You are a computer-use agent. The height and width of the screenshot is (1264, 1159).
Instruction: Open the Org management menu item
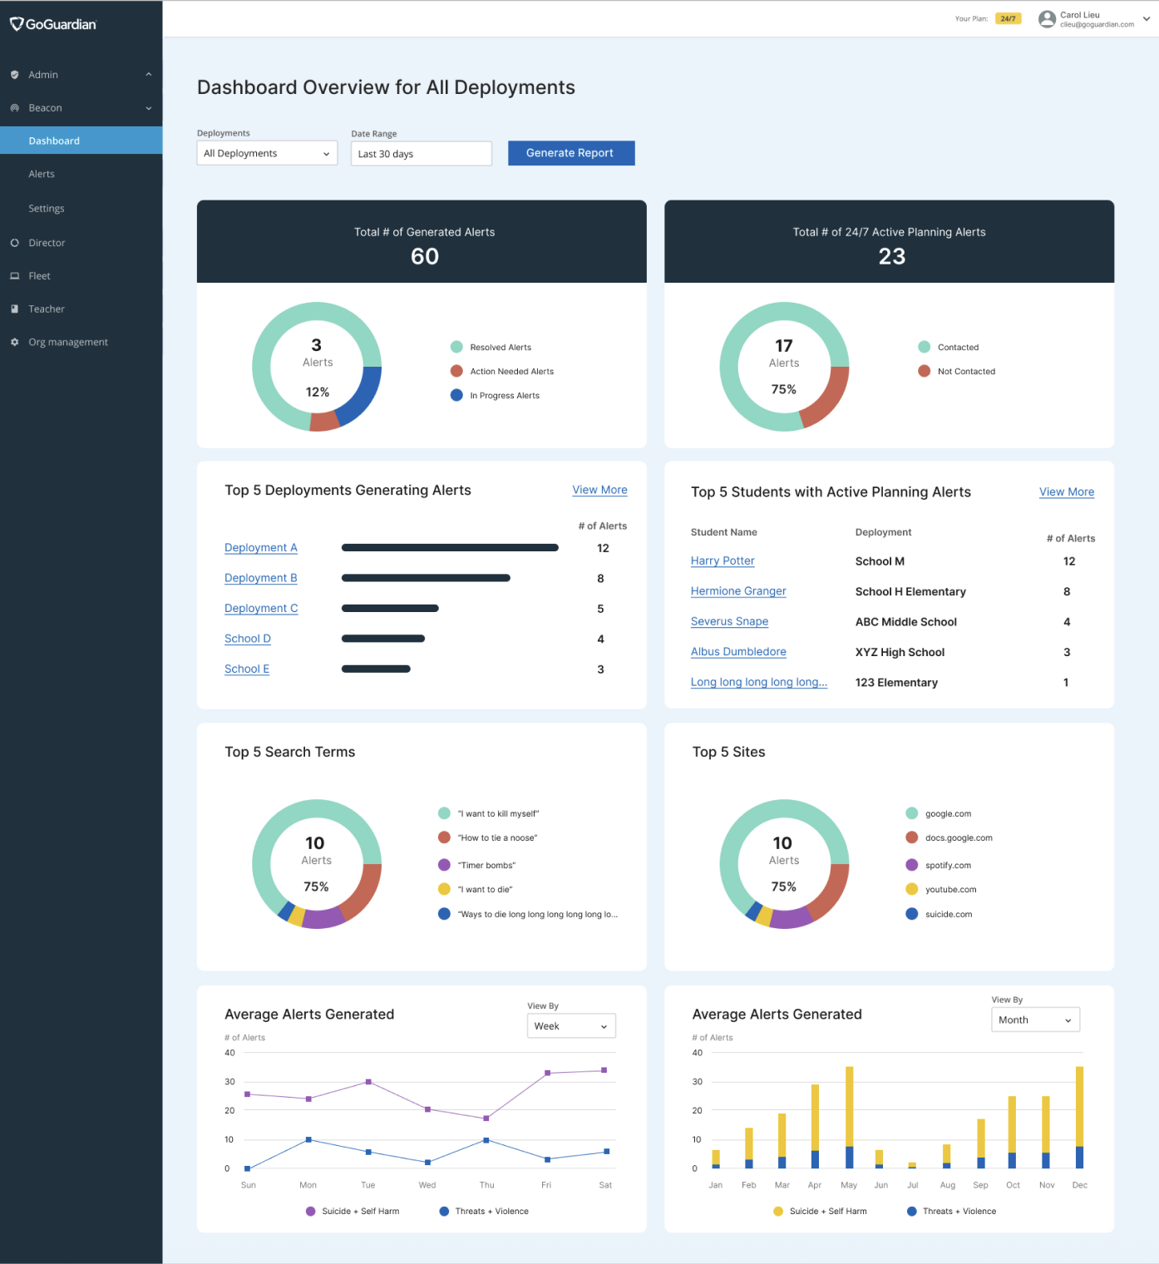(68, 342)
